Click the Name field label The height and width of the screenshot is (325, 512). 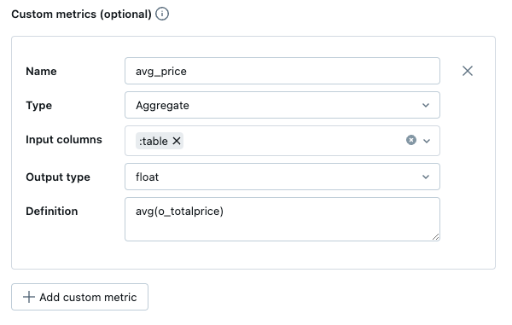tap(41, 71)
